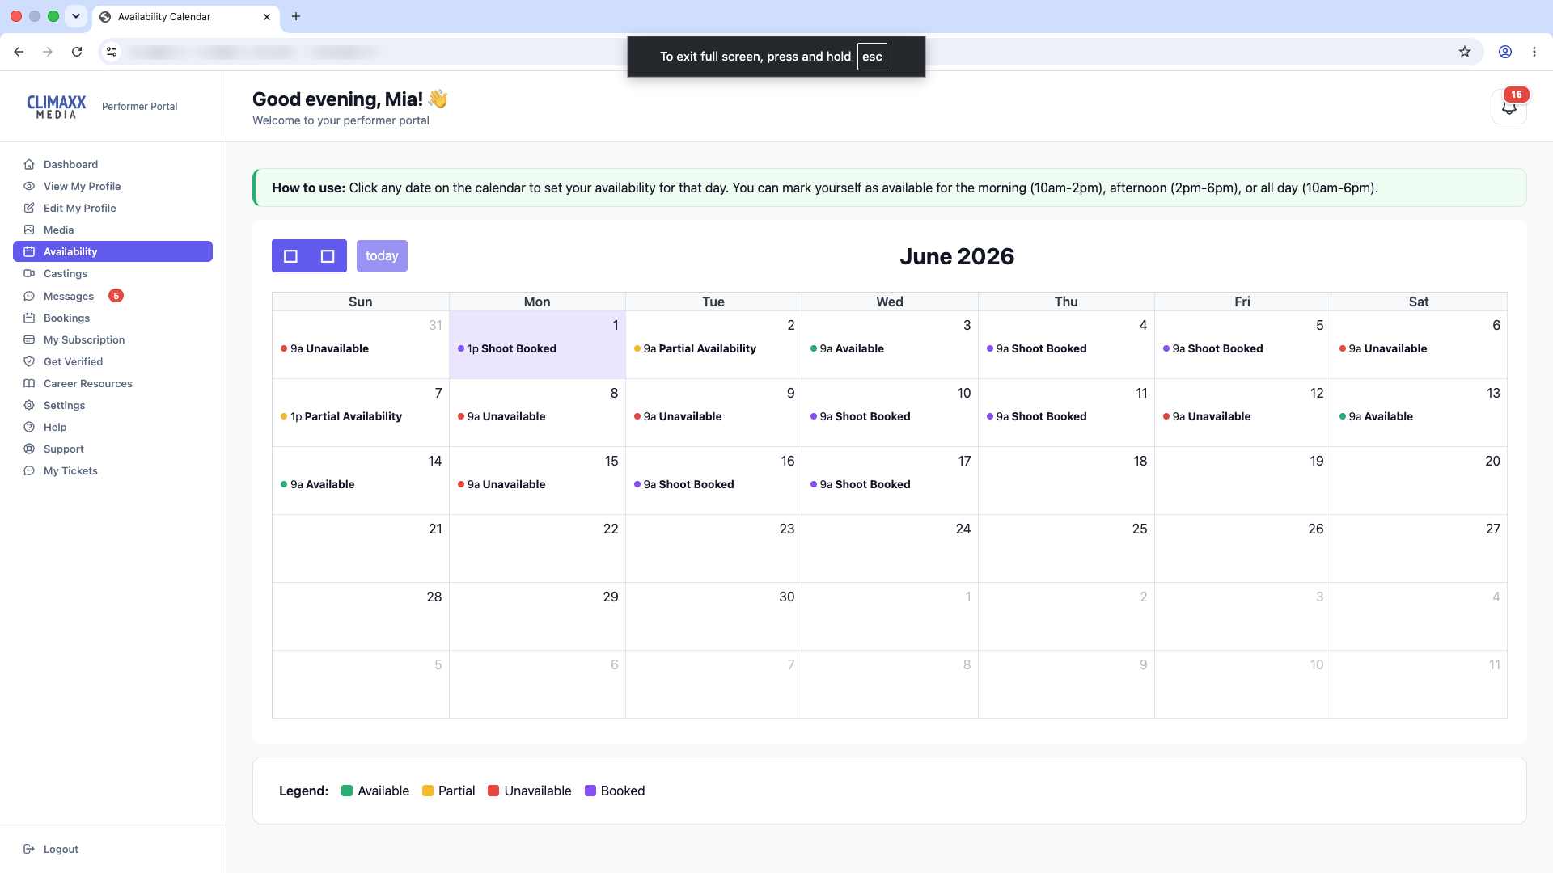1553x873 pixels.
Task: Go to next month with right calendar arrow button
Action: click(x=328, y=255)
